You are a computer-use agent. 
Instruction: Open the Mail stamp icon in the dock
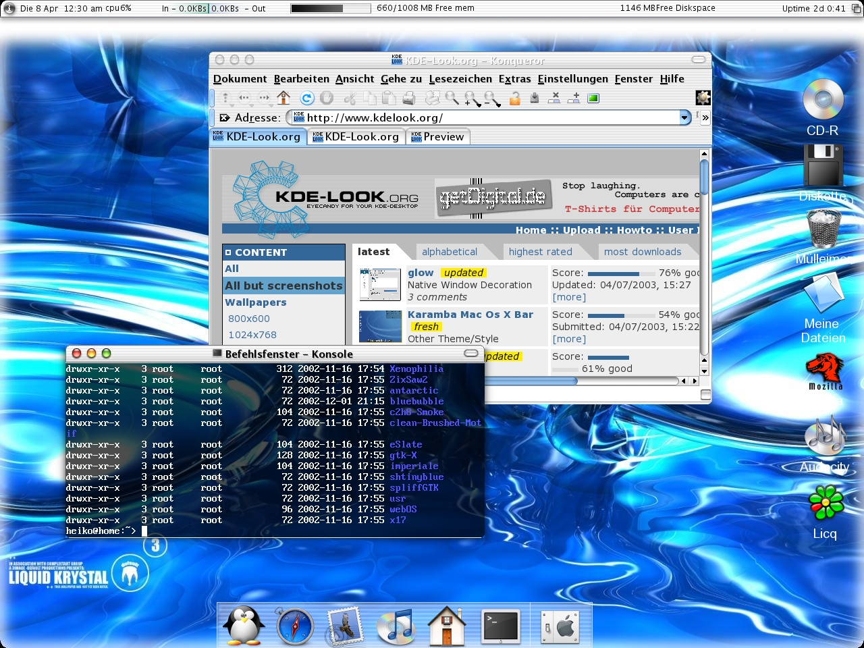click(x=345, y=626)
